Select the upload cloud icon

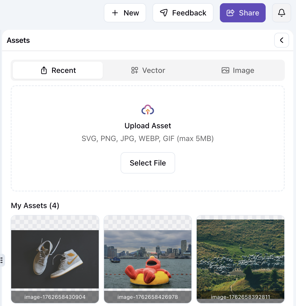click(148, 109)
